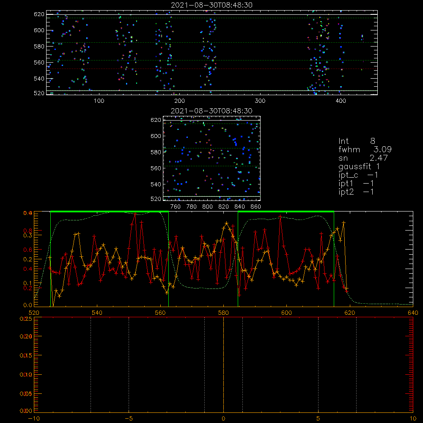The height and width of the screenshot is (423, 423).
Task: Click the 'ipt1 -1' label
Action: pos(356,184)
